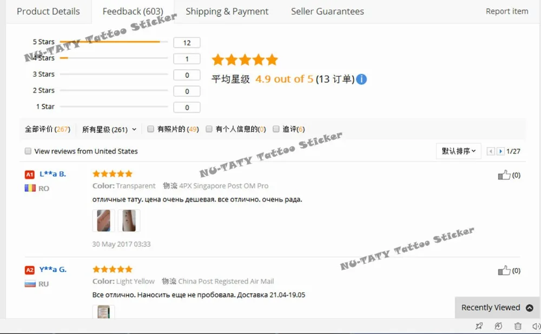Image resolution: width=541 pixels, height=334 pixels.
Task: Click the speaker icon in bottom bar
Action: click(536, 326)
